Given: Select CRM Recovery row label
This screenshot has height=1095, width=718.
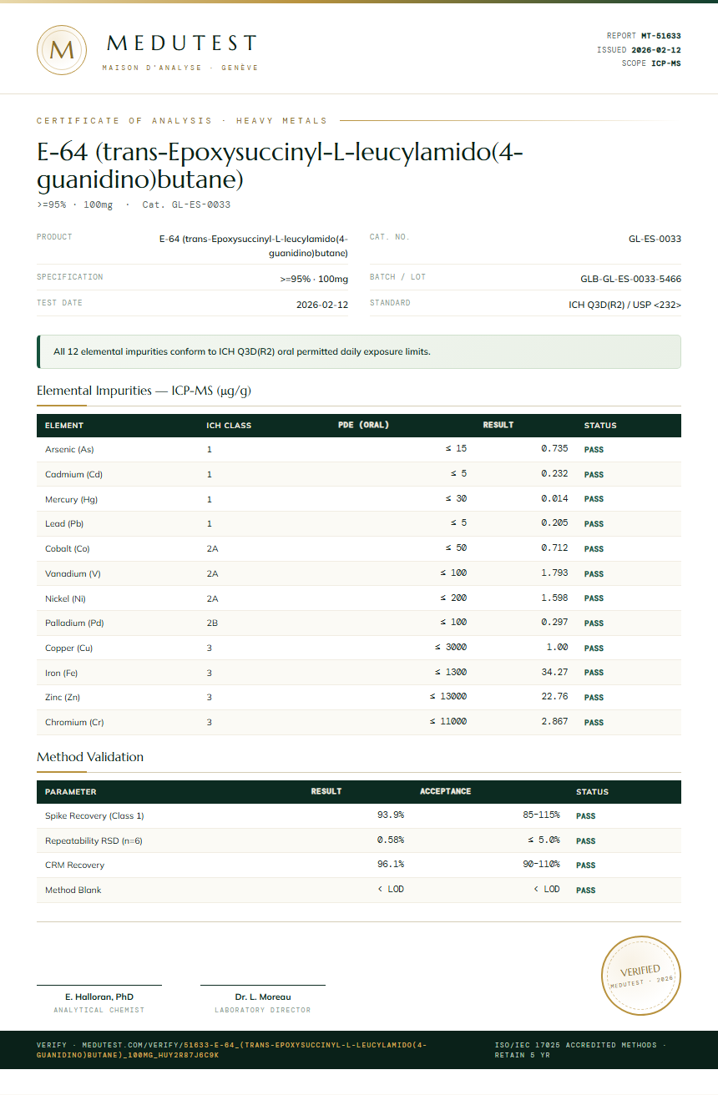Looking at the screenshot, I should [74, 865].
